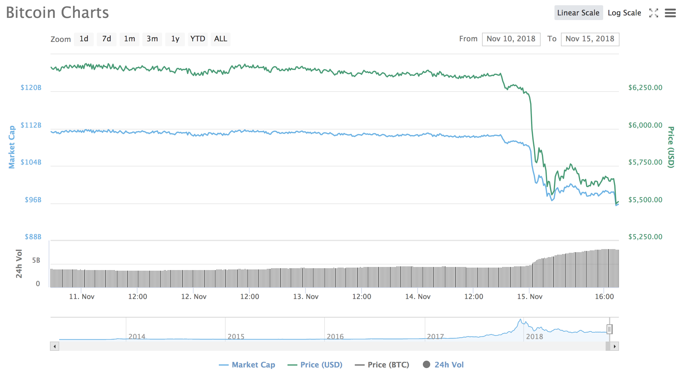Click the Market Cap axis title

tap(11, 147)
